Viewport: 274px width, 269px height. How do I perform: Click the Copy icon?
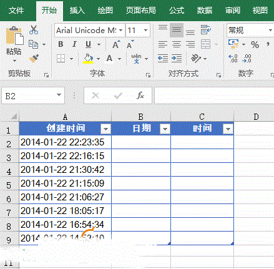(33, 44)
